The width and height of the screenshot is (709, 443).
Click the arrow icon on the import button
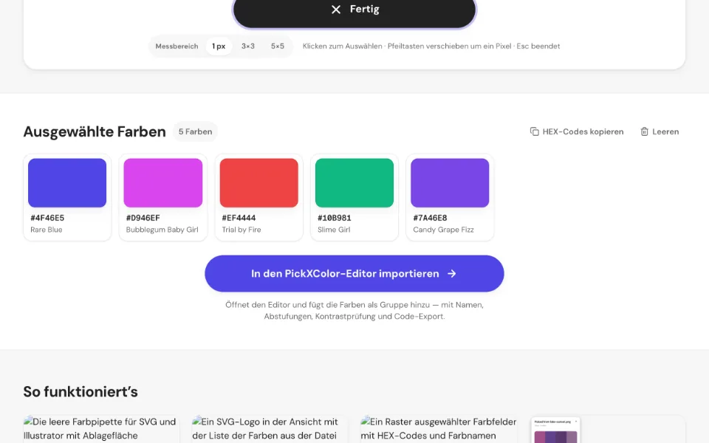pos(452,273)
